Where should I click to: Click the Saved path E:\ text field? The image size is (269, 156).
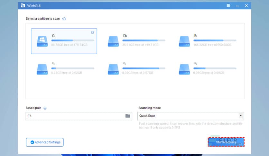tap(79, 116)
